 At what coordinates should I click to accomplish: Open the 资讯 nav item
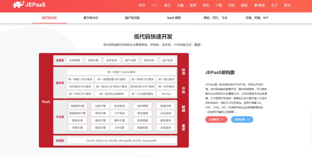tap(206, 5)
